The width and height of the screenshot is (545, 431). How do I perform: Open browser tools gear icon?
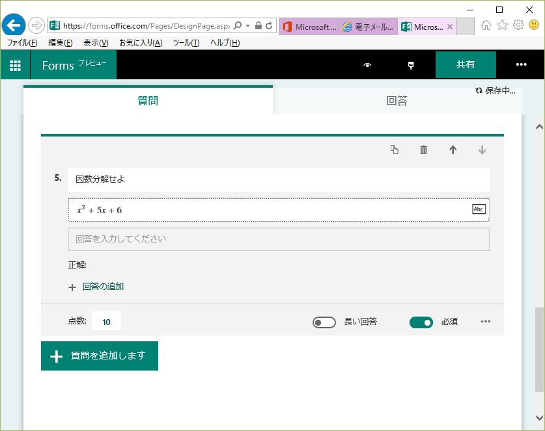tap(518, 25)
